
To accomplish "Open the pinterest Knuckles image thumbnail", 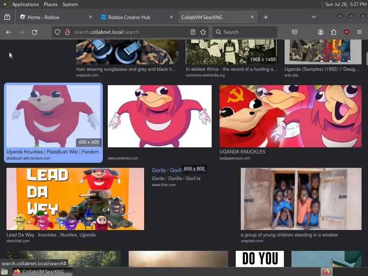I will (x=160, y=116).
